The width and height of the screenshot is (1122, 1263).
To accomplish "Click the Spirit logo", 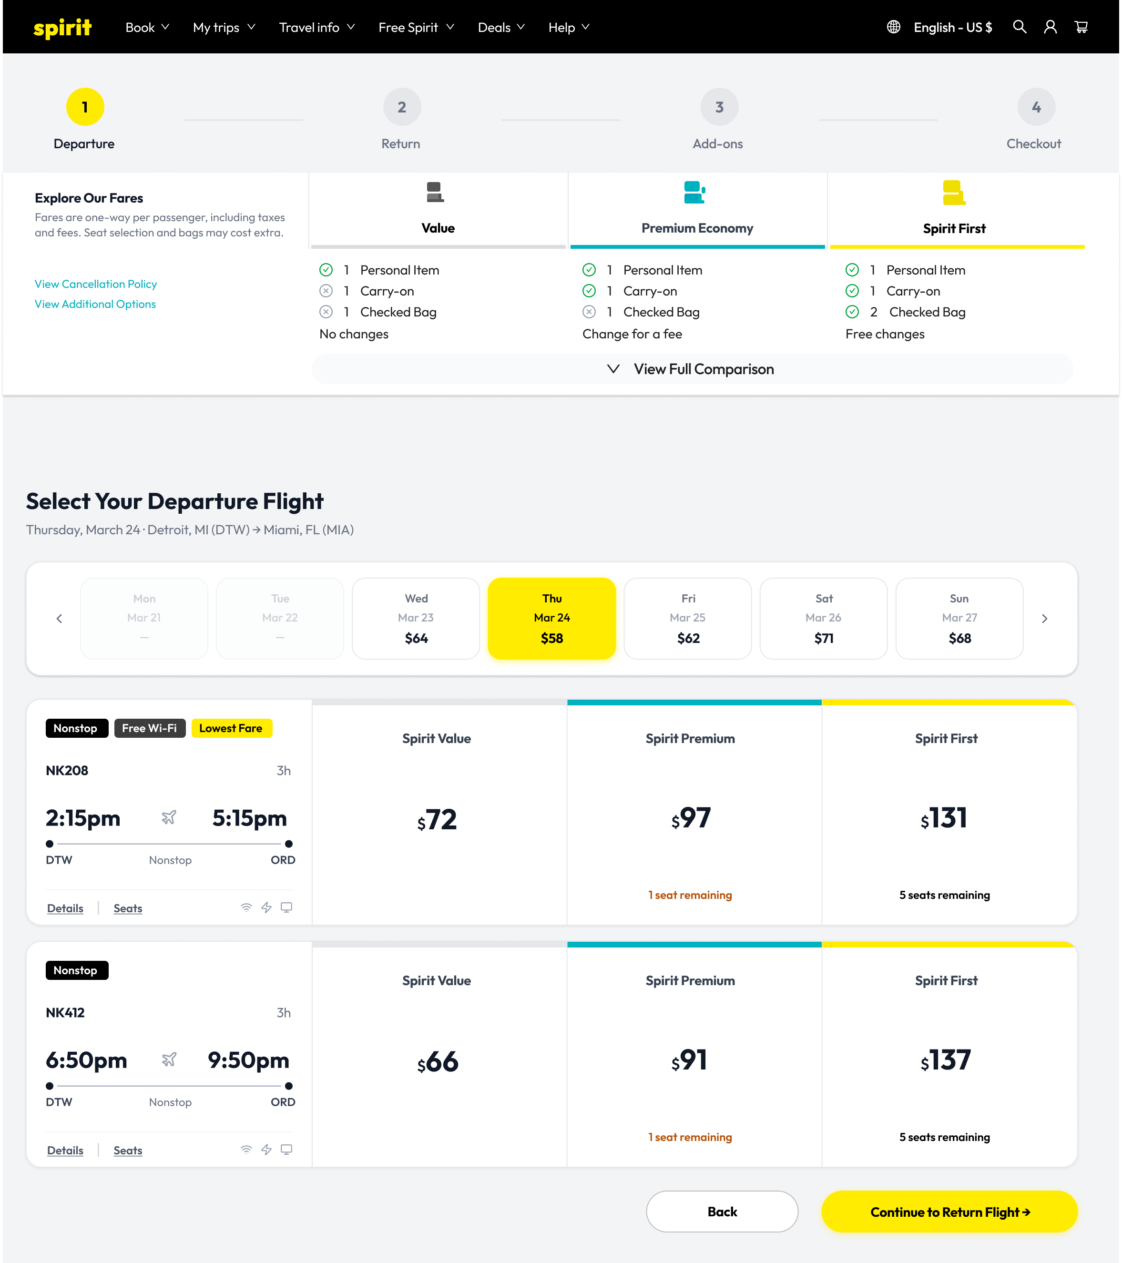I will (x=62, y=28).
